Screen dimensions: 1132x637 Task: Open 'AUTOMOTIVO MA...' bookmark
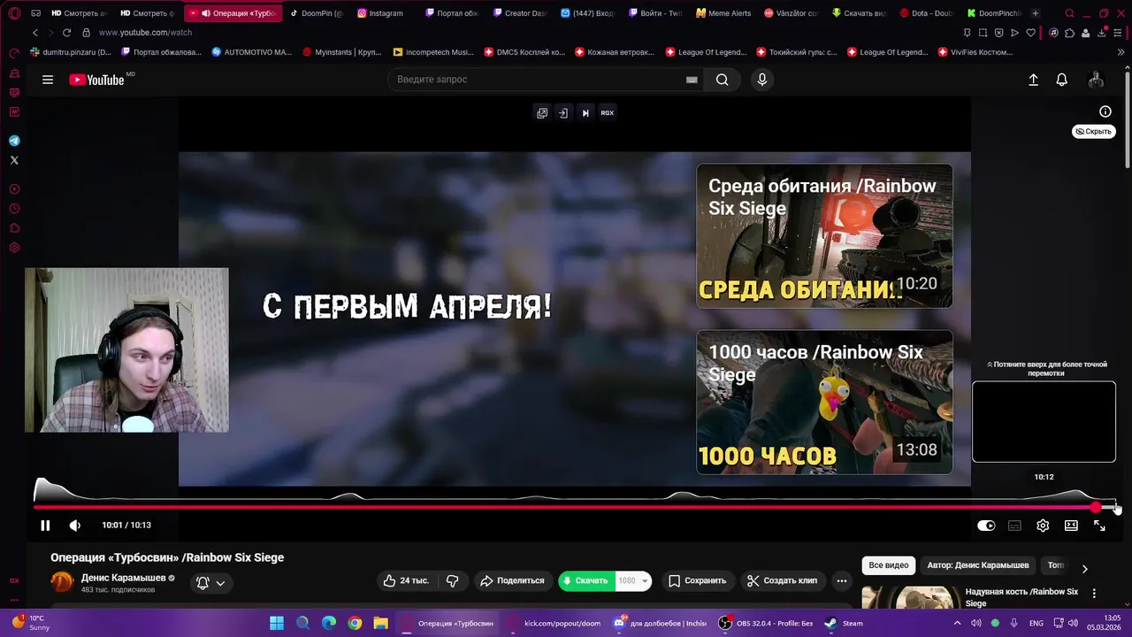tap(251, 52)
